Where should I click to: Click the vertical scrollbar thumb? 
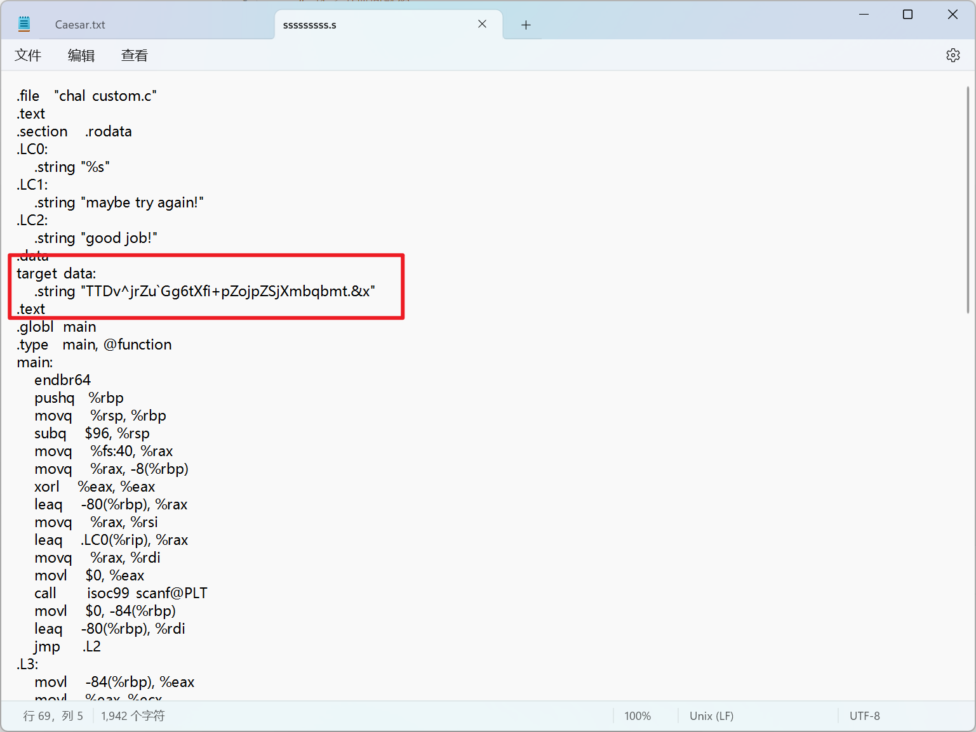pos(968,200)
